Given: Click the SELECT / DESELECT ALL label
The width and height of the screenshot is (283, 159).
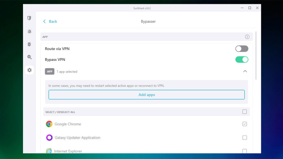Looking at the screenshot, I should pyautogui.click(x=60, y=112).
